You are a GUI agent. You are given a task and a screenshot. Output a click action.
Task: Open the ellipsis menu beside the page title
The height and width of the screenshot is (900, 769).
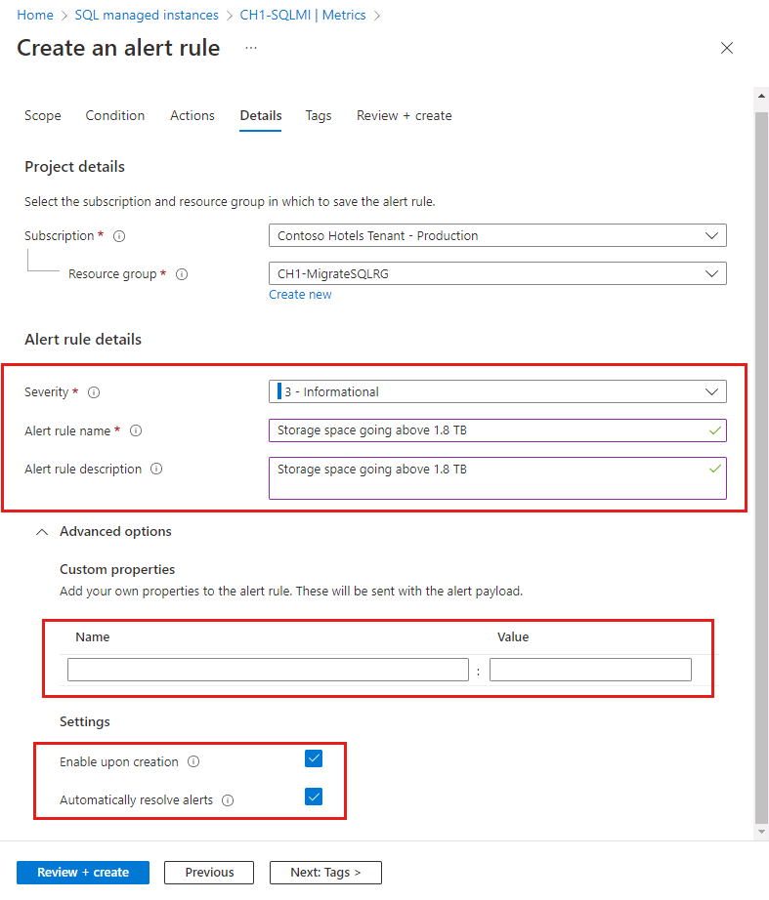click(x=251, y=48)
